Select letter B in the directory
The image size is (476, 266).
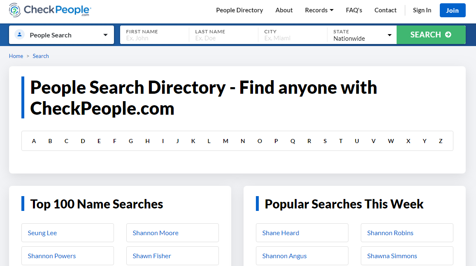pos(50,141)
